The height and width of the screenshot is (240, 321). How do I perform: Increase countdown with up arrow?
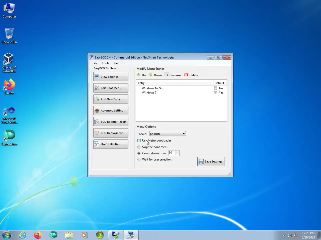click(x=177, y=152)
